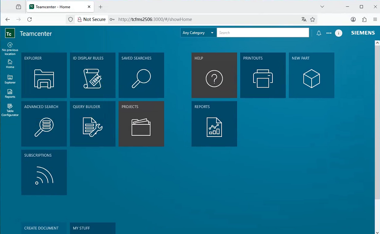Open the Advanced Search tile
The image size is (380, 234).
click(44, 124)
